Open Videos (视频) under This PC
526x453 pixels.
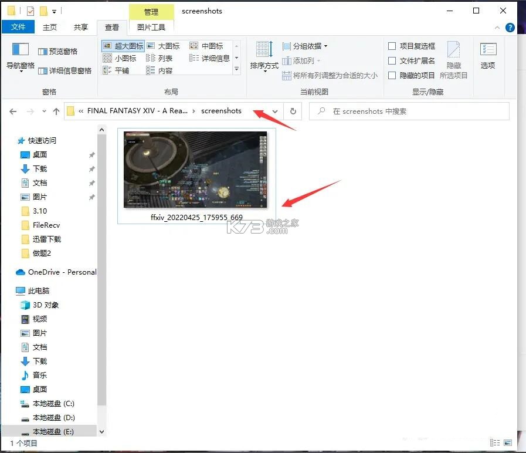tap(34, 319)
